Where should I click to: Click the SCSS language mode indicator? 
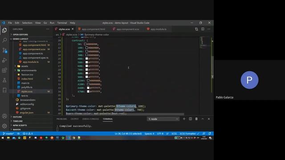pyautogui.click(x=174, y=134)
